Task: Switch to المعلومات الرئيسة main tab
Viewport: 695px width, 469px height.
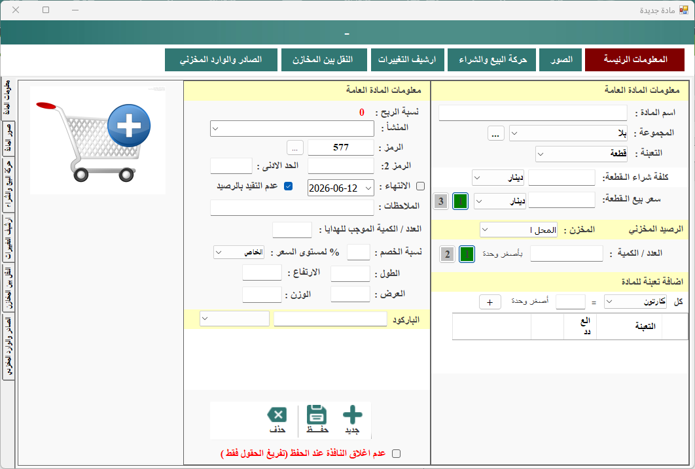Action: (635, 60)
